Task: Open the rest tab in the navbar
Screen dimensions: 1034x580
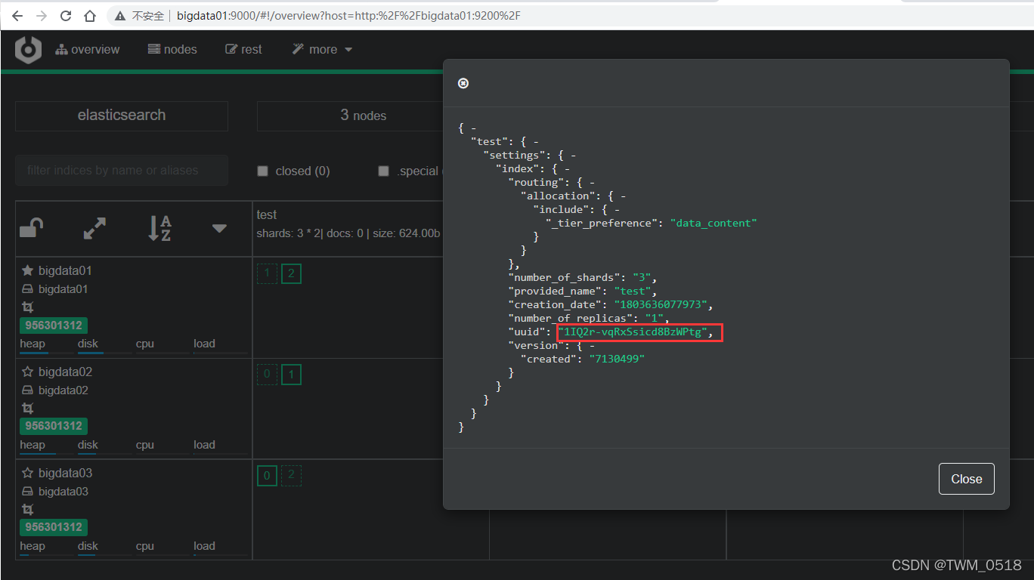Action: 244,50
